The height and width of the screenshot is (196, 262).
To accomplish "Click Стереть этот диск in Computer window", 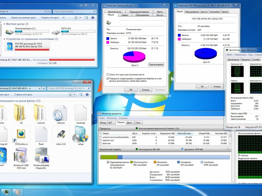I will coord(50,18).
